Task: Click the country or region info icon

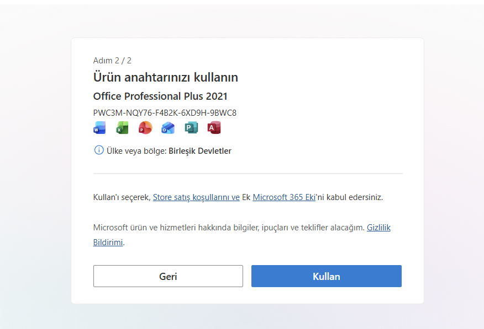Action: tap(99, 150)
